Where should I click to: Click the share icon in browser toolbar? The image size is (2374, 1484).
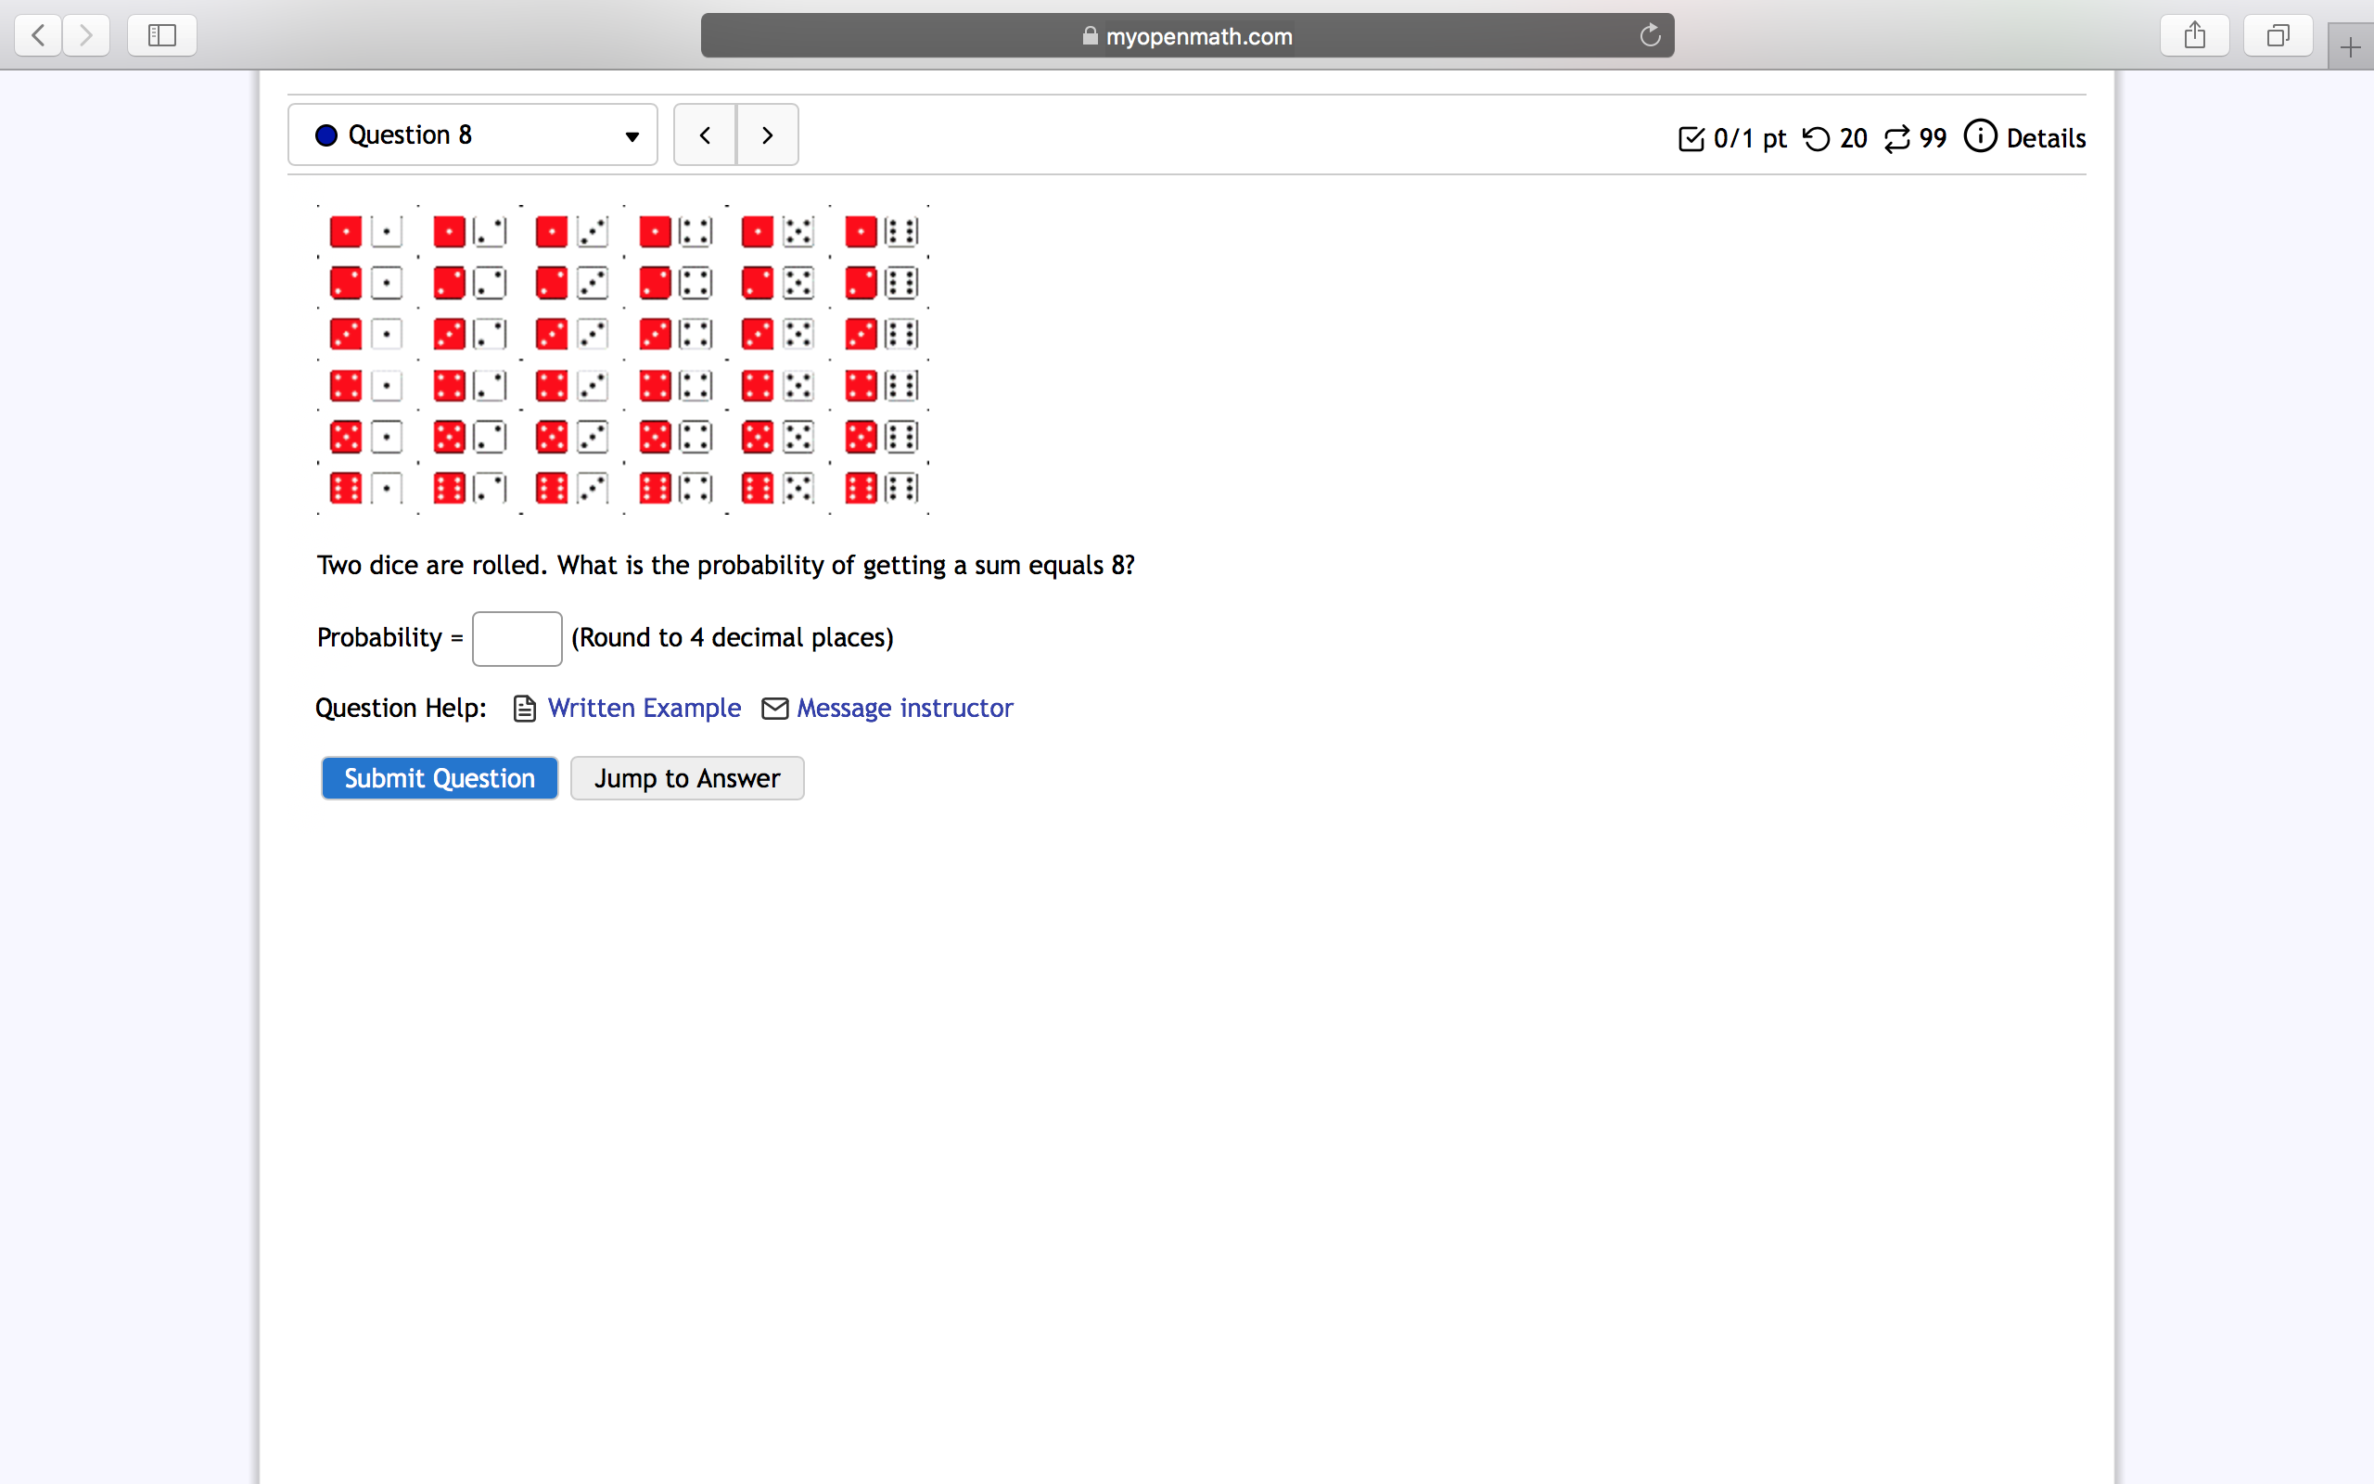(x=2194, y=34)
